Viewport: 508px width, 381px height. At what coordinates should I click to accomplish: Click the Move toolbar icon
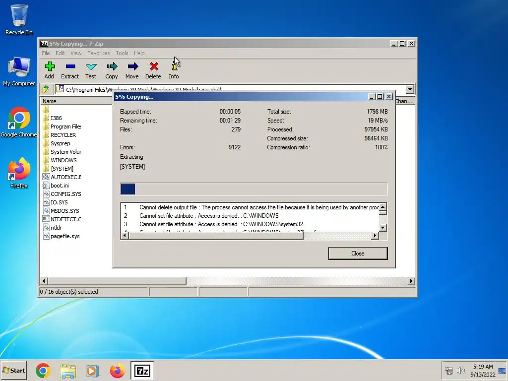pyautogui.click(x=132, y=70)
